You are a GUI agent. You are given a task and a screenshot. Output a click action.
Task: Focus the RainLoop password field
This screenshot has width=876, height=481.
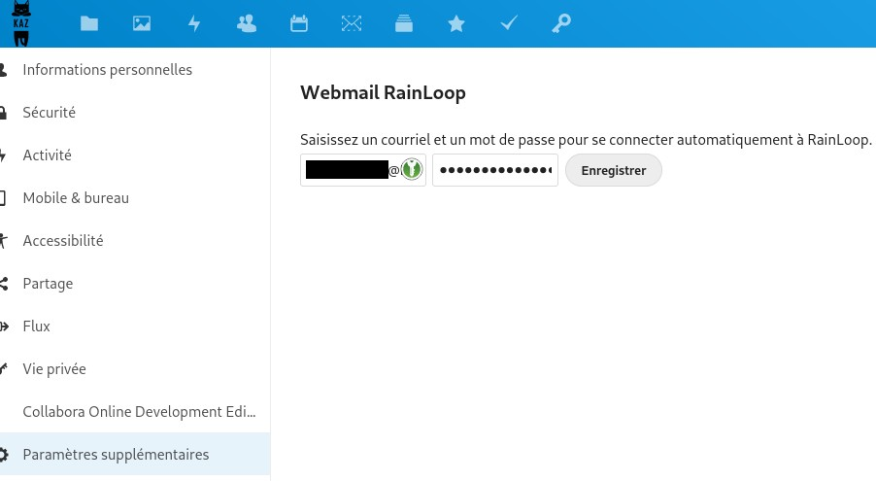[494, 170]
